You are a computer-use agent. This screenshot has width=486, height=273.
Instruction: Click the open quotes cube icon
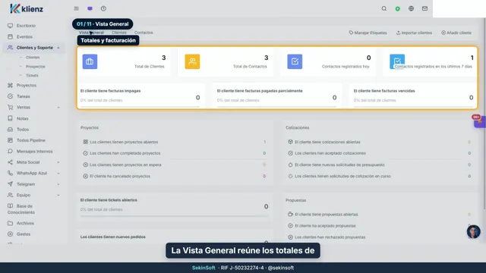[290, 142]
